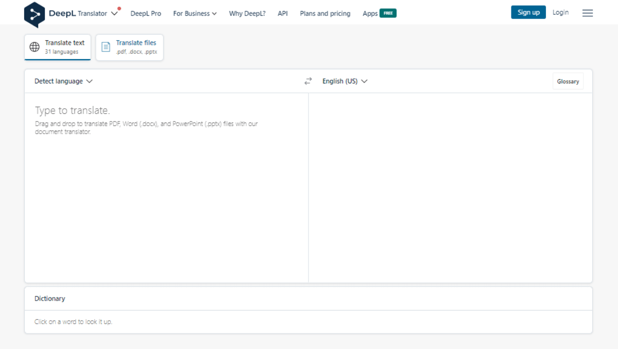Open the hamburger menu icon
The height and width of the screenshot is (349, 618).
coord(587,13)
